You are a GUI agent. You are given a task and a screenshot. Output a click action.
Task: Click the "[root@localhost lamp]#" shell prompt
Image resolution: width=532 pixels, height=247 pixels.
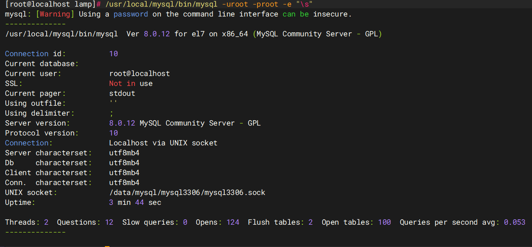pos(53,4)
